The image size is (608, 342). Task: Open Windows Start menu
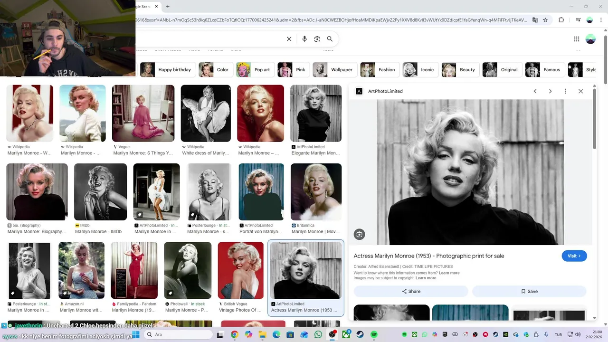point(136,334)
